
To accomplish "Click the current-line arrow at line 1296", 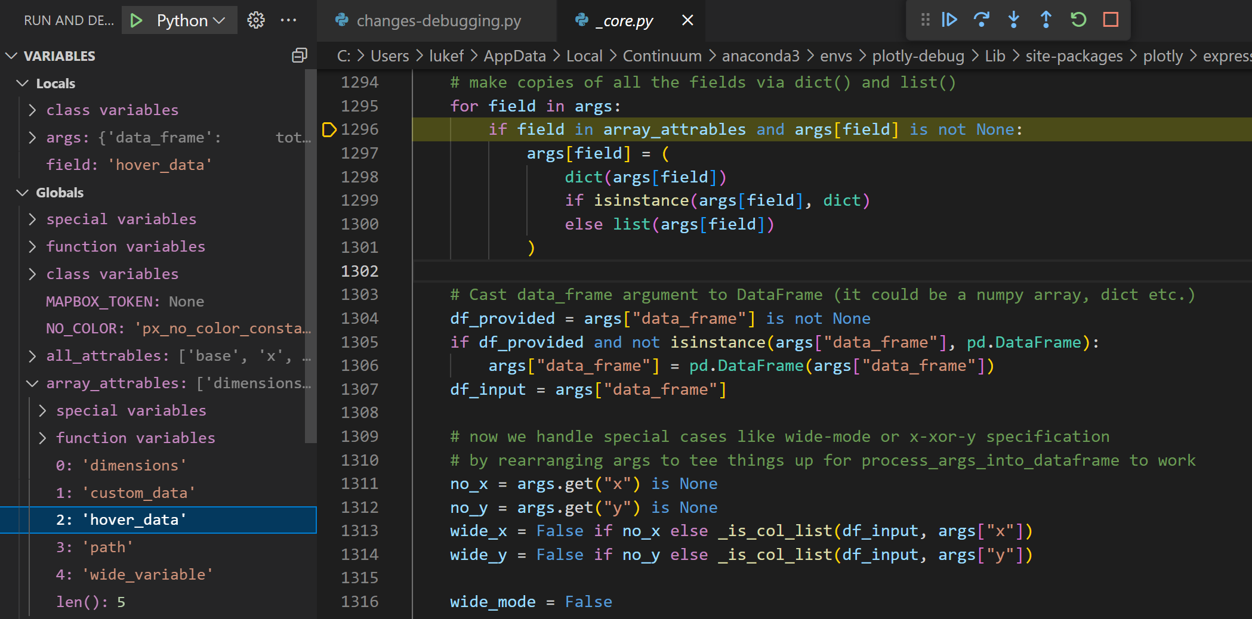I will coord(329,129).
